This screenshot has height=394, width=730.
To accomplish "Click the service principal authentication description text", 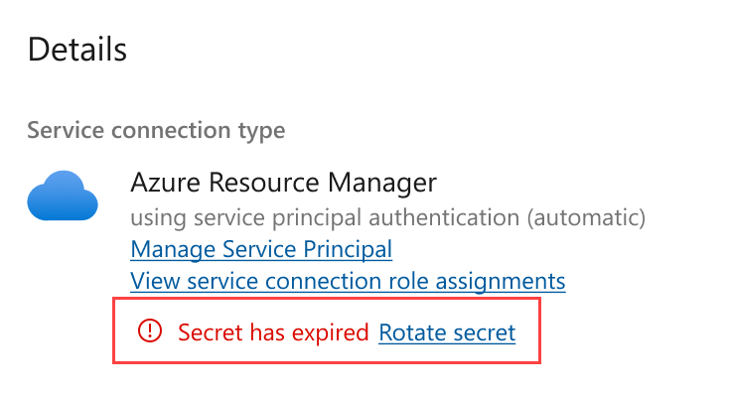I will (387, 217).
